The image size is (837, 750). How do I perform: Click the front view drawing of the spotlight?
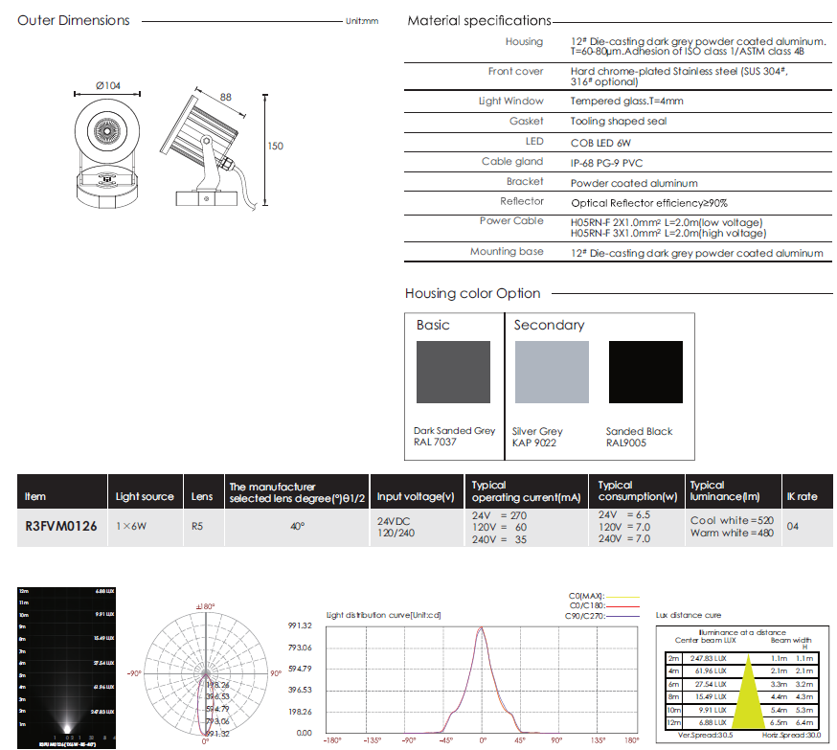[107, 149]
